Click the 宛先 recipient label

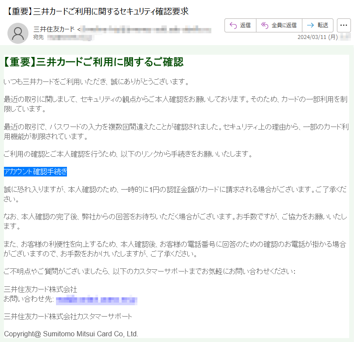[x=39, y=37]
